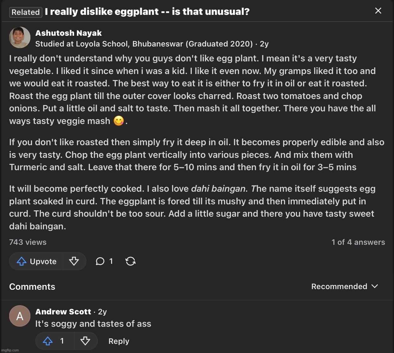Upvote Andrew Scott's comment
Viewport: 394px width, 353px height.
(x=48, y=341)
